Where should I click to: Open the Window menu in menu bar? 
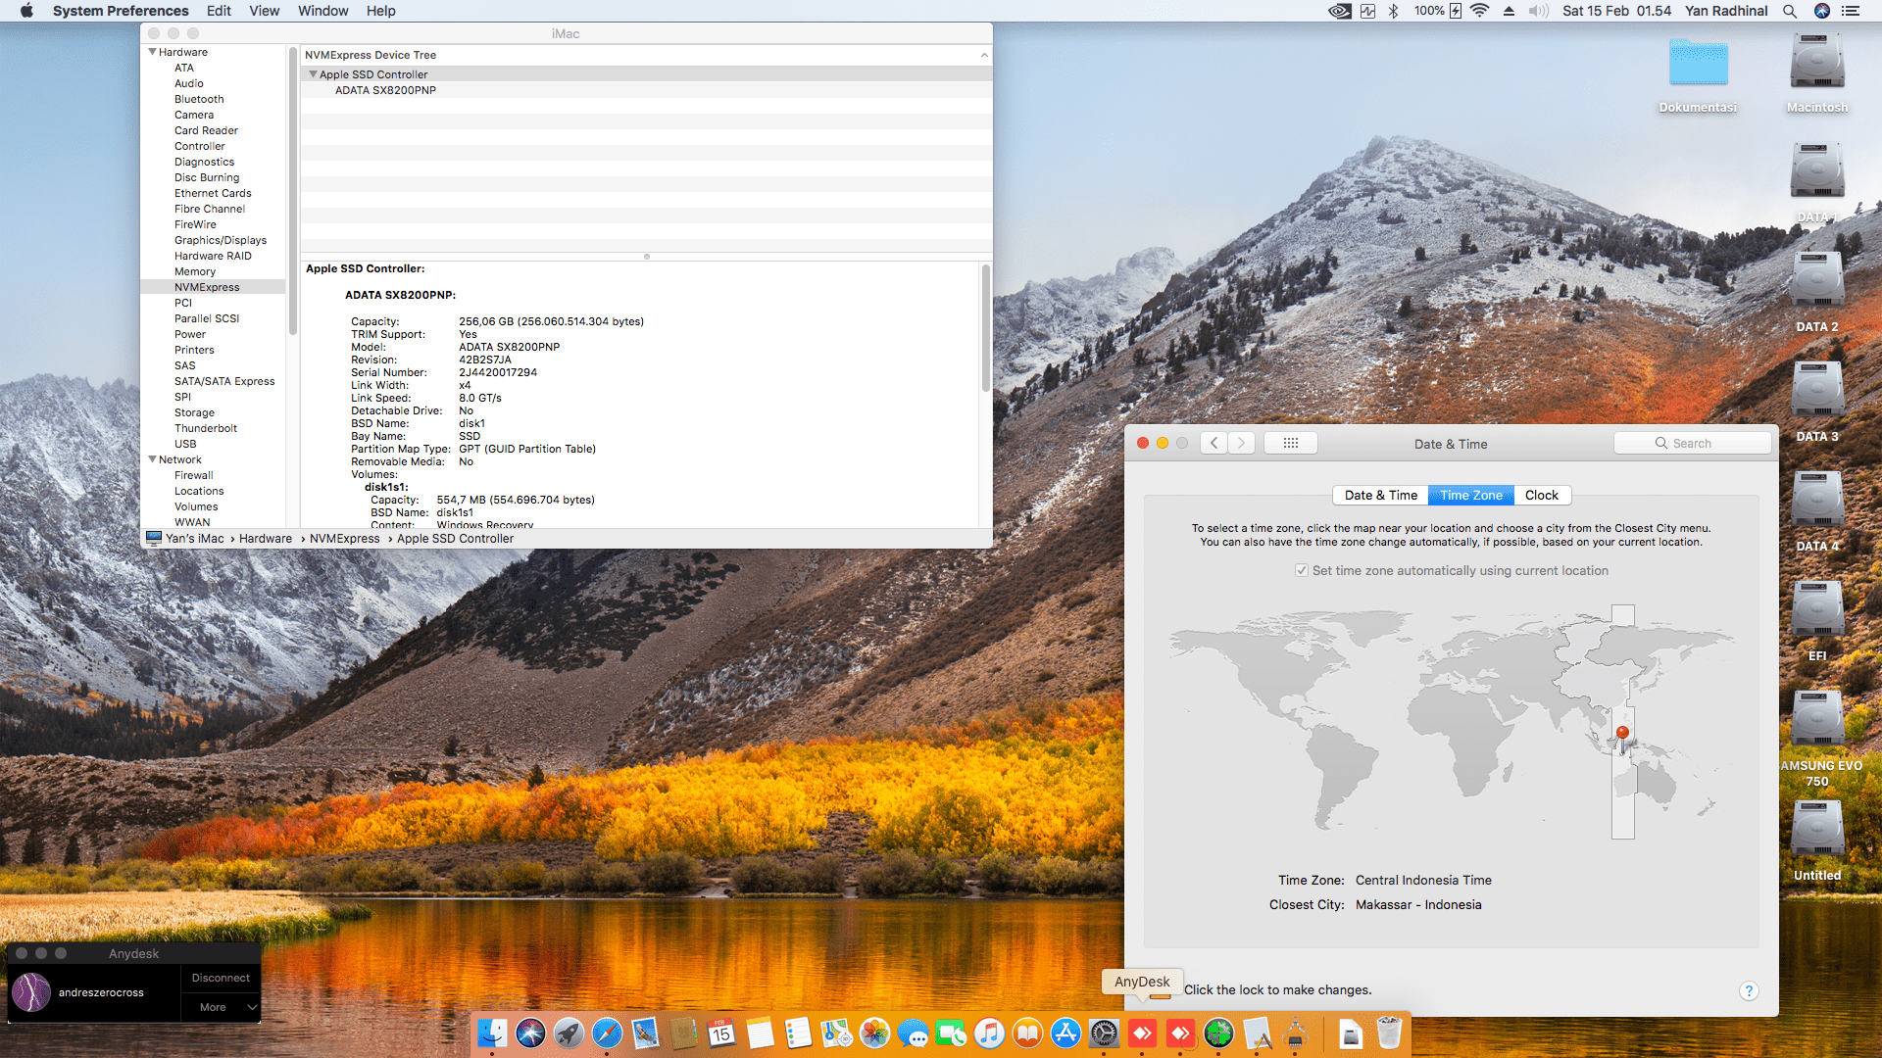pyautogui.click(x=322, y=11)
